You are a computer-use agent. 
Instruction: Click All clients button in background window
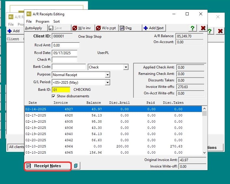coord(16,147)
